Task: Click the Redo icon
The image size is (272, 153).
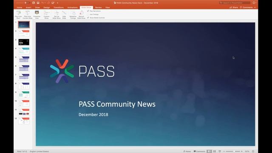Action: pos(48,3)
